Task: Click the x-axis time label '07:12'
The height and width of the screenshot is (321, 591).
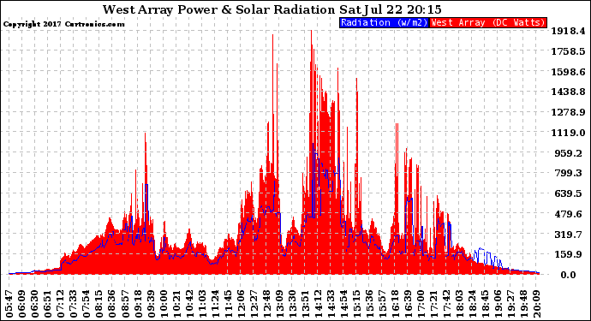Action: (61, 304)
